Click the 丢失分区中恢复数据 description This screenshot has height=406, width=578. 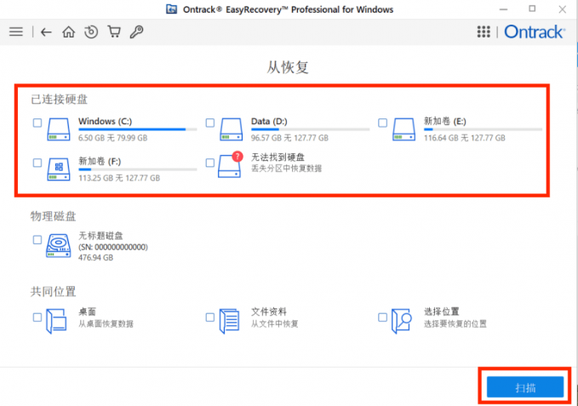286,169
